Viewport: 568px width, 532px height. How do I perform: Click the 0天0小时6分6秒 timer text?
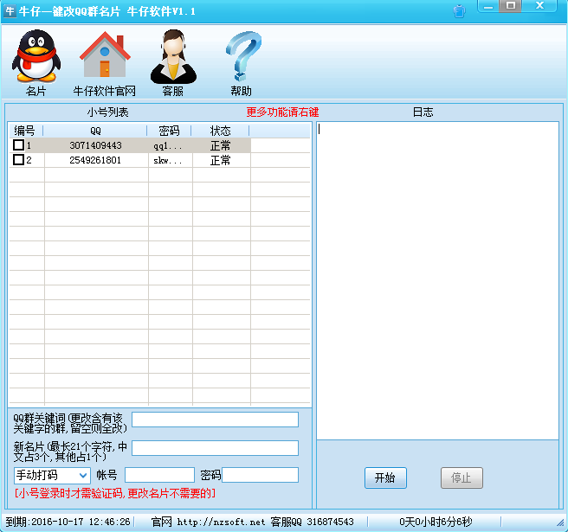coord(436,522)
